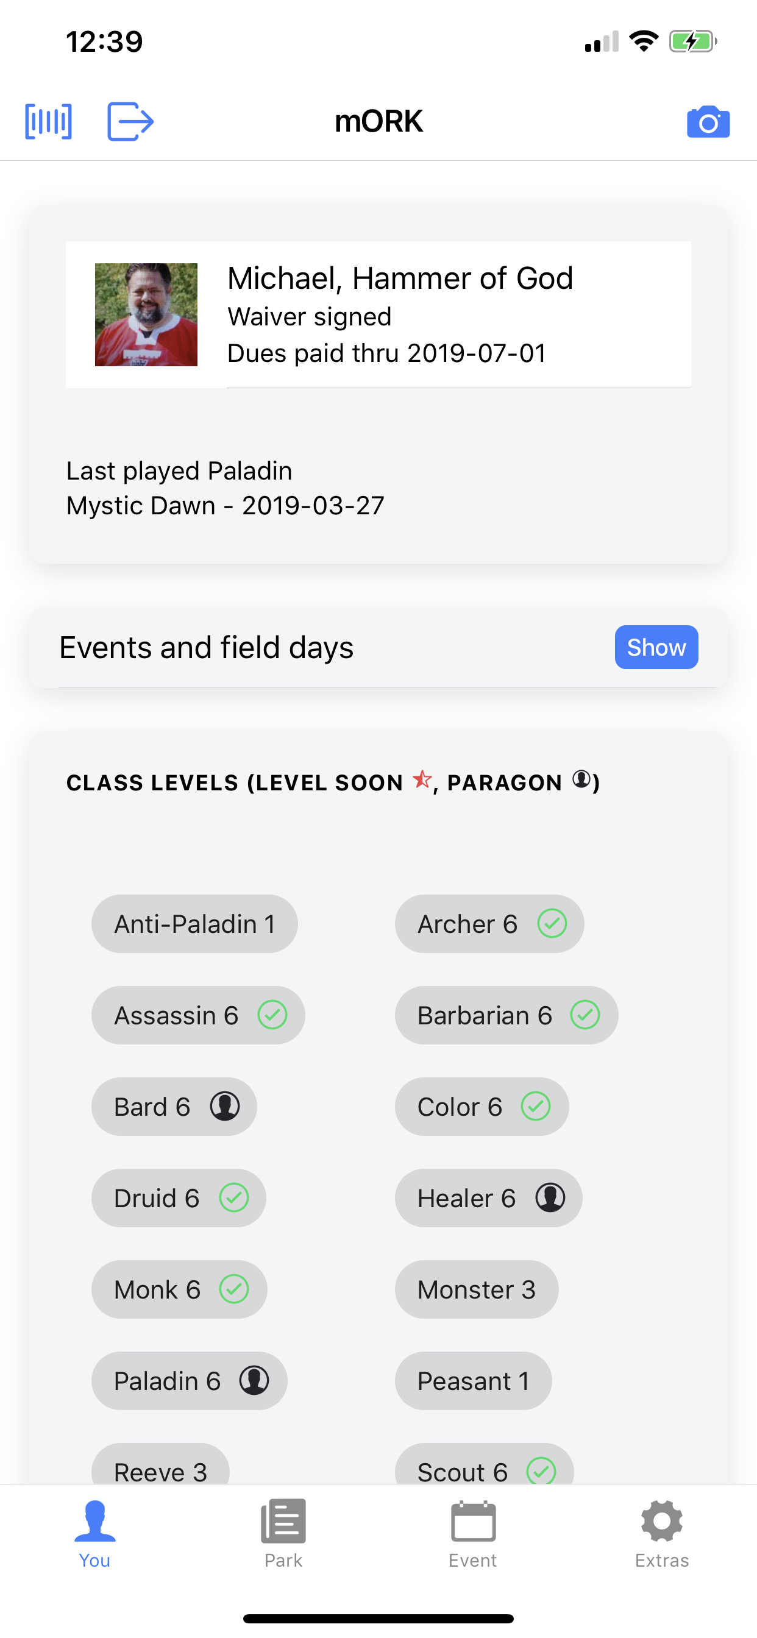Tap Michael's profile photo thumbnail
757x1638 pixels.
tap(146, 315)
